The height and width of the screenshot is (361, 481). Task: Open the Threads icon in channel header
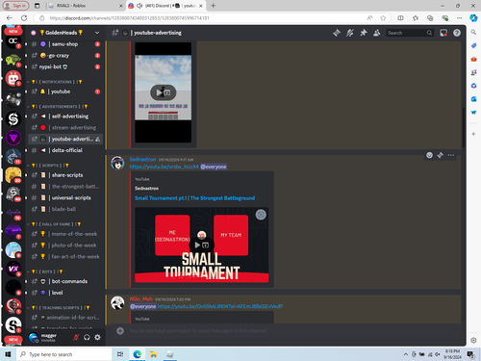click(x=337, y=33)
